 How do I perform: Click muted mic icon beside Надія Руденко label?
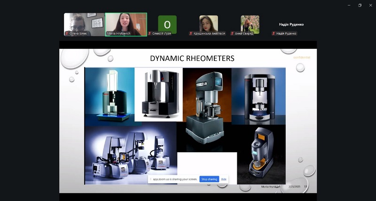[x=274, y=33]
